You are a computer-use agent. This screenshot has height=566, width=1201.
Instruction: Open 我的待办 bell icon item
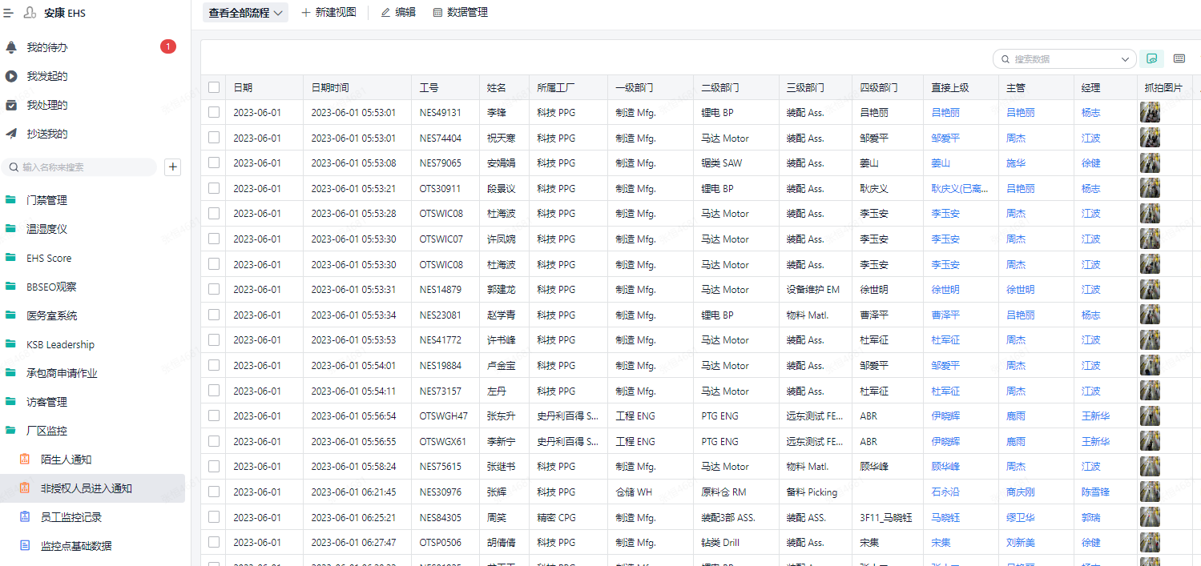tap(11, 47)
